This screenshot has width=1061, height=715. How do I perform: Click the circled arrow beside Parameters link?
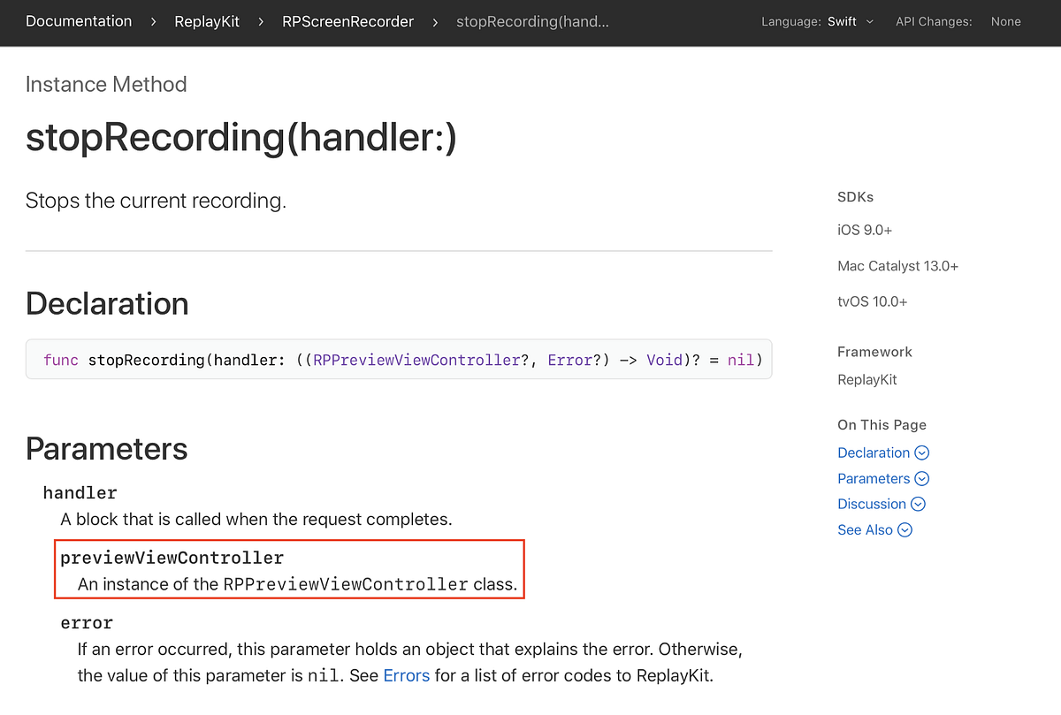[x=922, y=478]
